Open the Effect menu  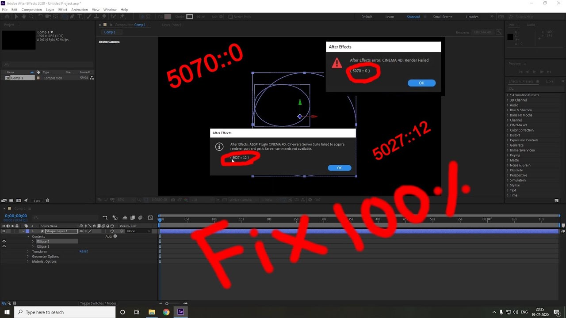(63, 10)
